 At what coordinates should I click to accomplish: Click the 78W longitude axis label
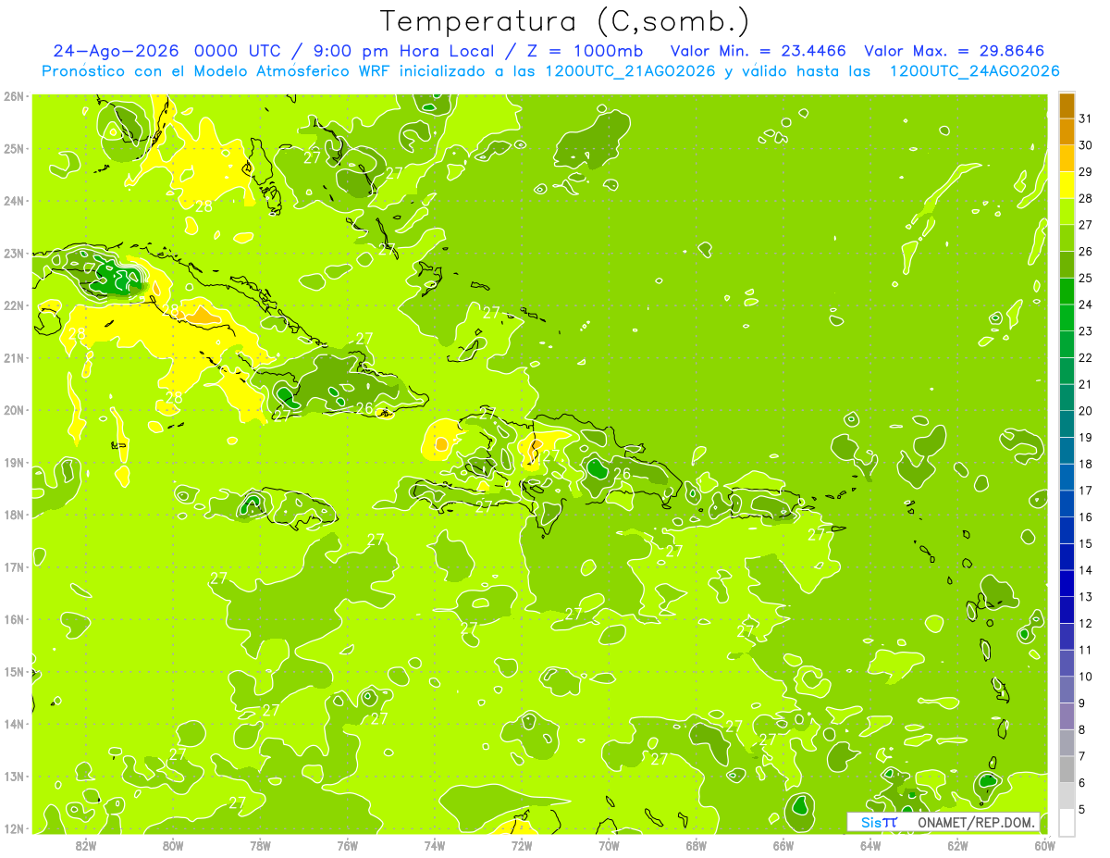click(x=260, y=845)
